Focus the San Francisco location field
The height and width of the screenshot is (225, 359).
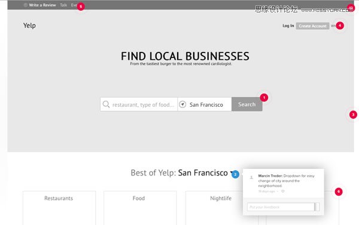click(205, 104)
